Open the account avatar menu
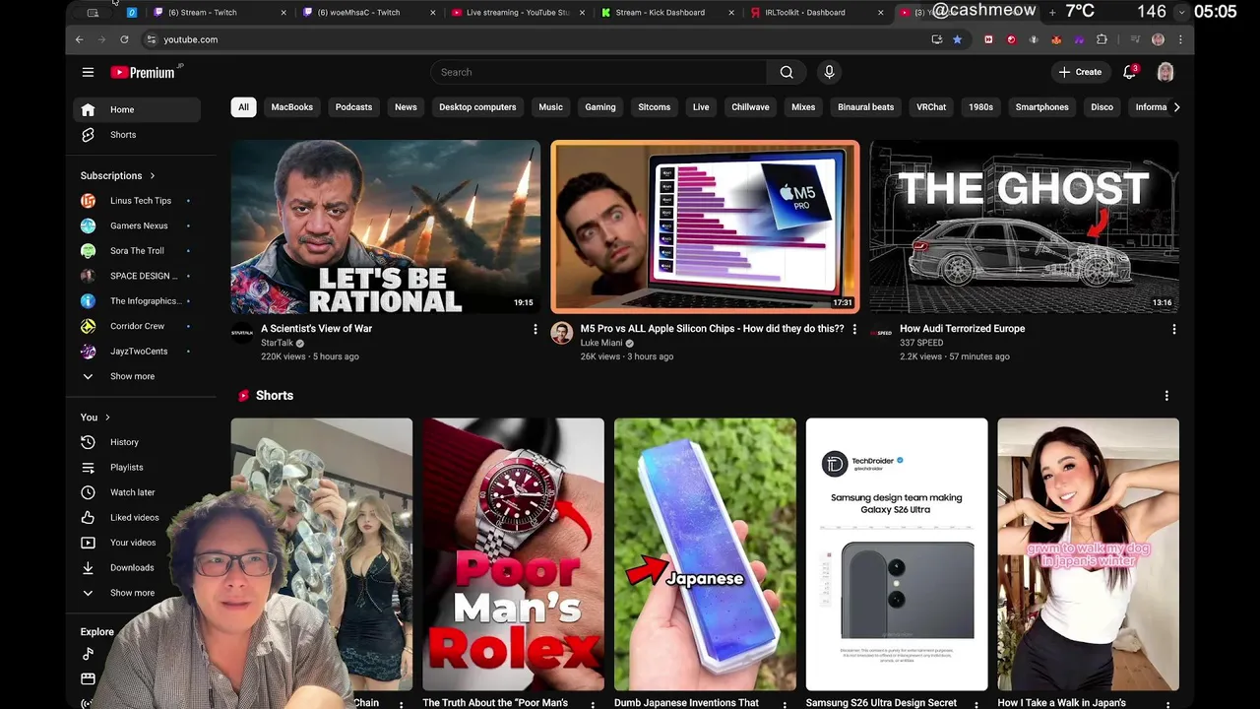Screen dimensions: 1260x709 coord(1165,72)
